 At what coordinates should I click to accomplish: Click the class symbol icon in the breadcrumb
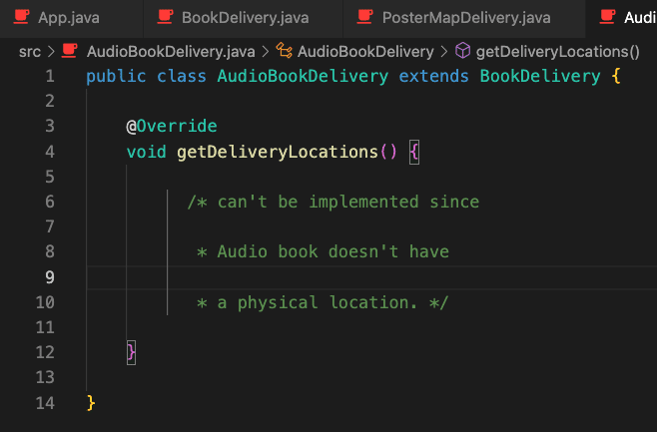click(284, 51)
